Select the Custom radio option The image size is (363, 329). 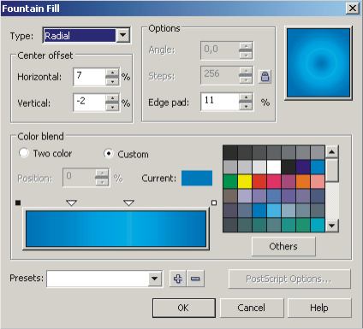[109, 154]
